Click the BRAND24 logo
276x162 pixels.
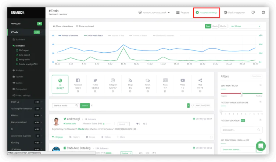tap(18, 13)
